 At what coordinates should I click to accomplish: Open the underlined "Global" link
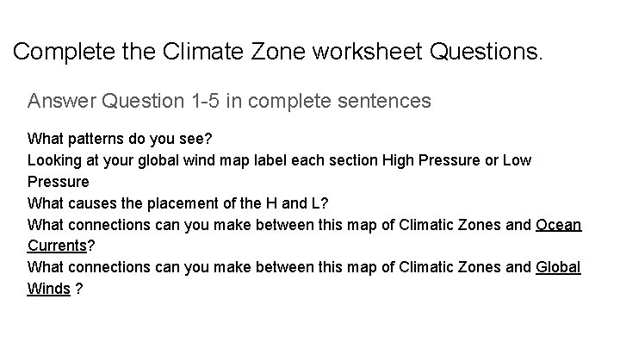(558, 267)
